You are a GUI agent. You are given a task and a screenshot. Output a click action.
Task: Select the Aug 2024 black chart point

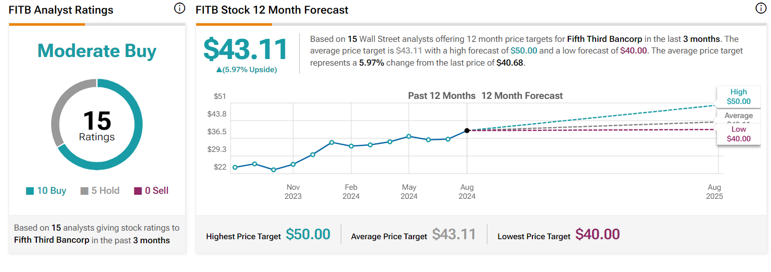tap(467, 130)
